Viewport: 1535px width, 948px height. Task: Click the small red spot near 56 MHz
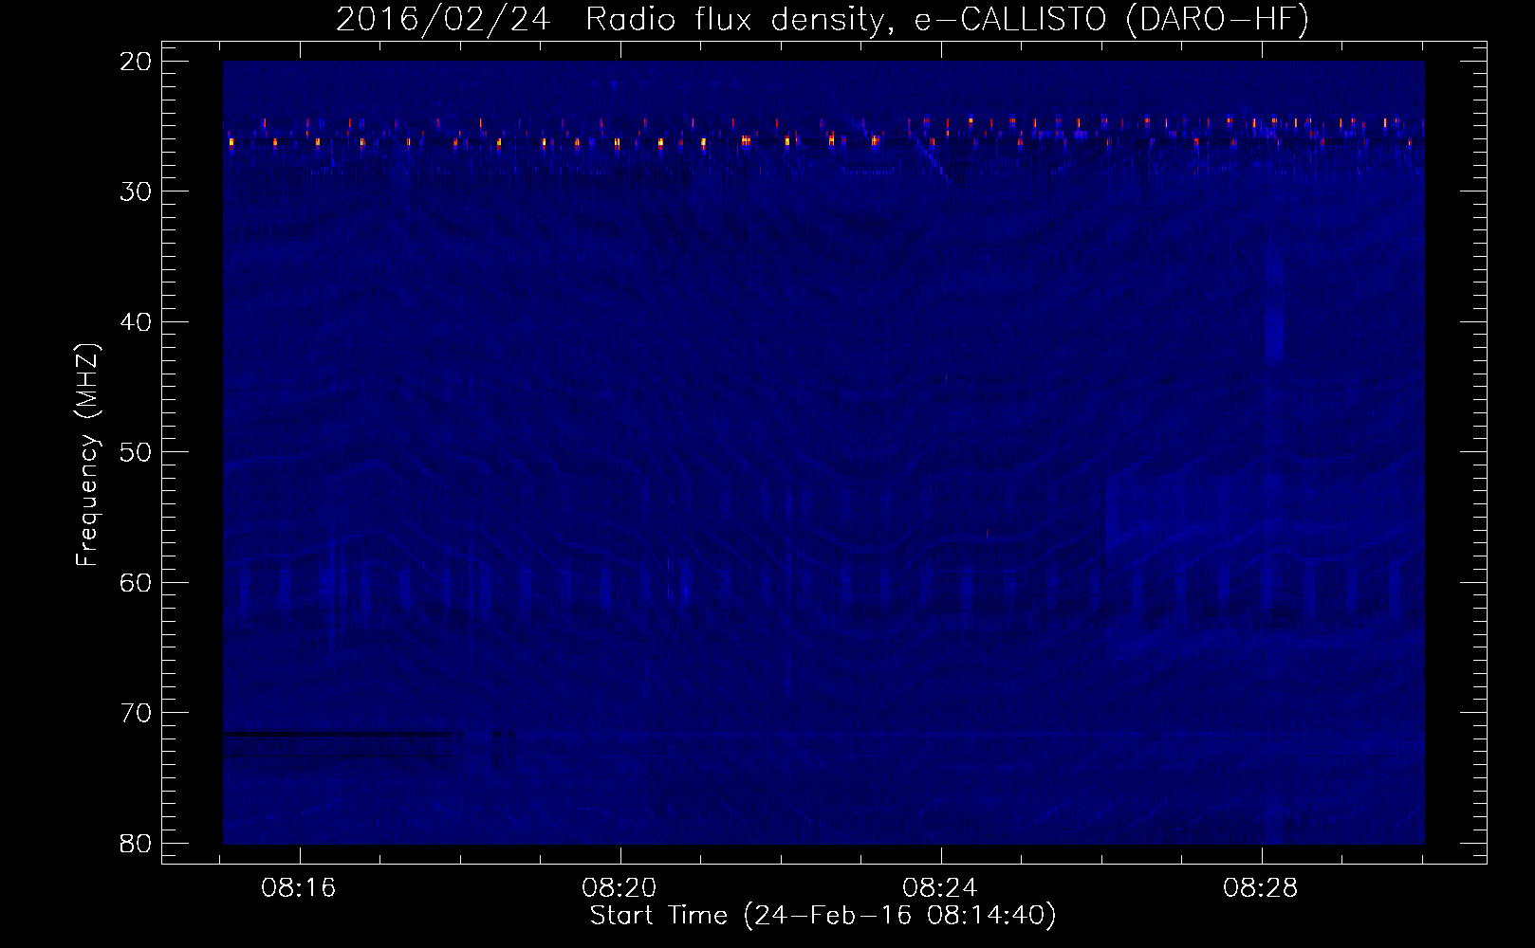(x=988, y=535)
